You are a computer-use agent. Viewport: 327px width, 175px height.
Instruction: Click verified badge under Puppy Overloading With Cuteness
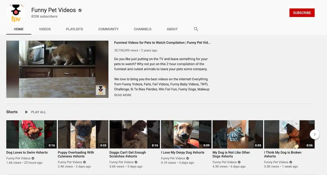tap(84, 162)
